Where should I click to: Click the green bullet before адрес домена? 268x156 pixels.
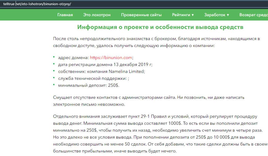point(54,57)
